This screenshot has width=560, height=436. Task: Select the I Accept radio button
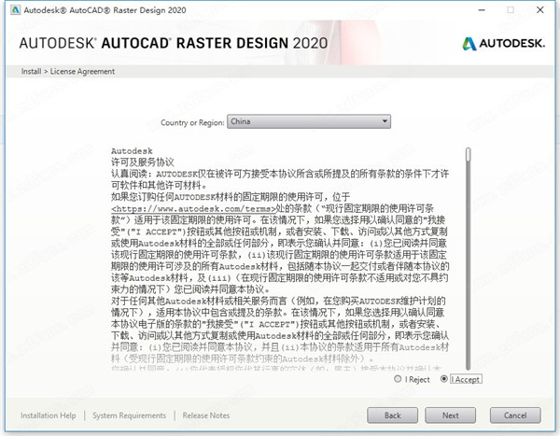click(444, 379)
